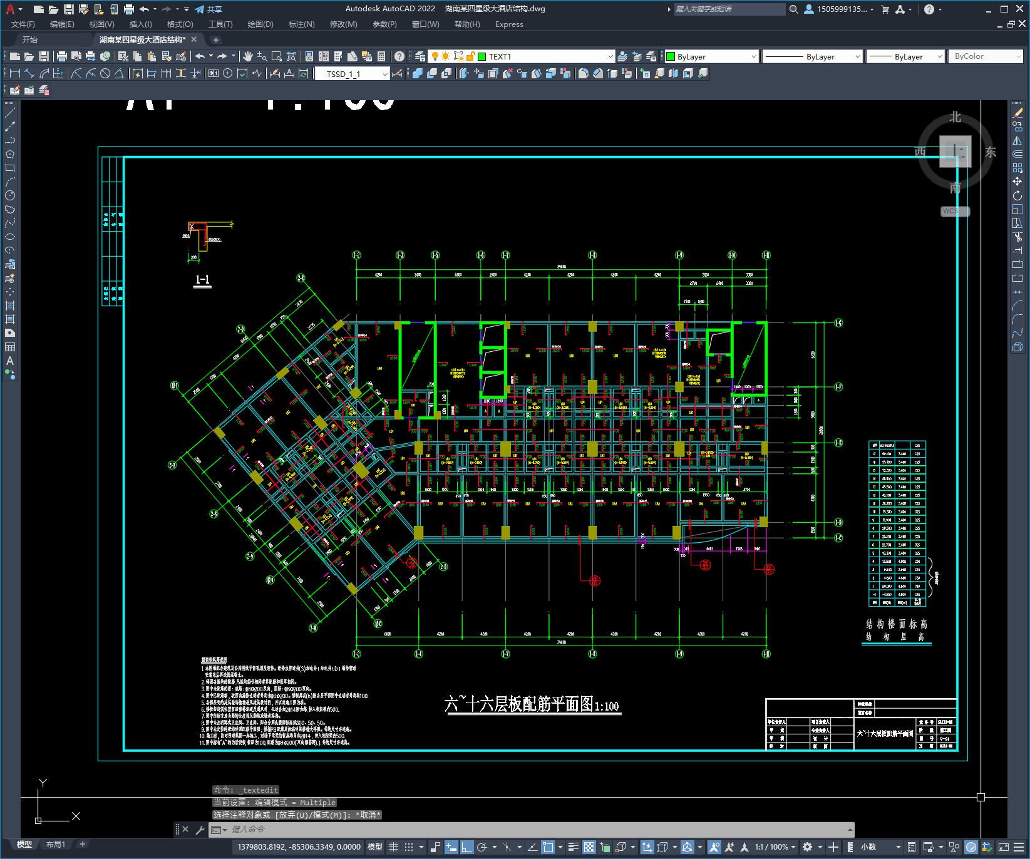Image resolution: width=1030 pixels, height=859 pixels.
Task: Switch to 布局1 layout tab
Action: pos(56,844)
